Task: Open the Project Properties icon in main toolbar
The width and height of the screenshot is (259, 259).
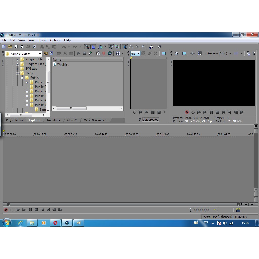Action: 34,47
